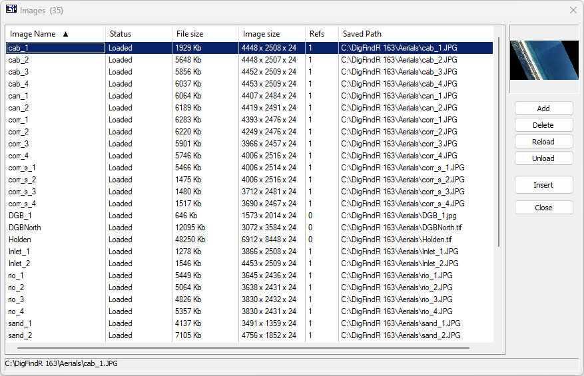The width and height of the screenshot is (584, 376).
Task: Click the saved path ending sand_2.JPG
Action: tap(401, 335)
